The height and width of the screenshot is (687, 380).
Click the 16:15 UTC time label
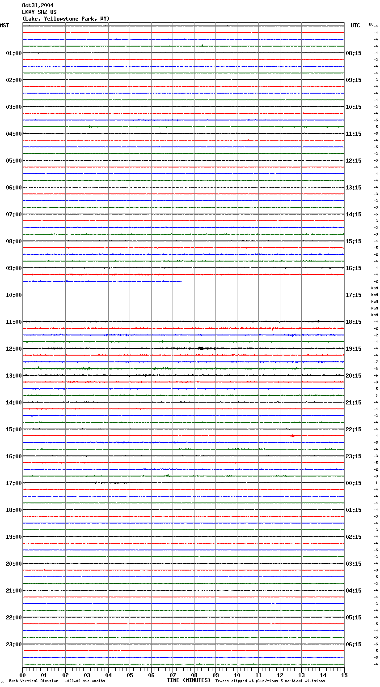coord(354,268)
